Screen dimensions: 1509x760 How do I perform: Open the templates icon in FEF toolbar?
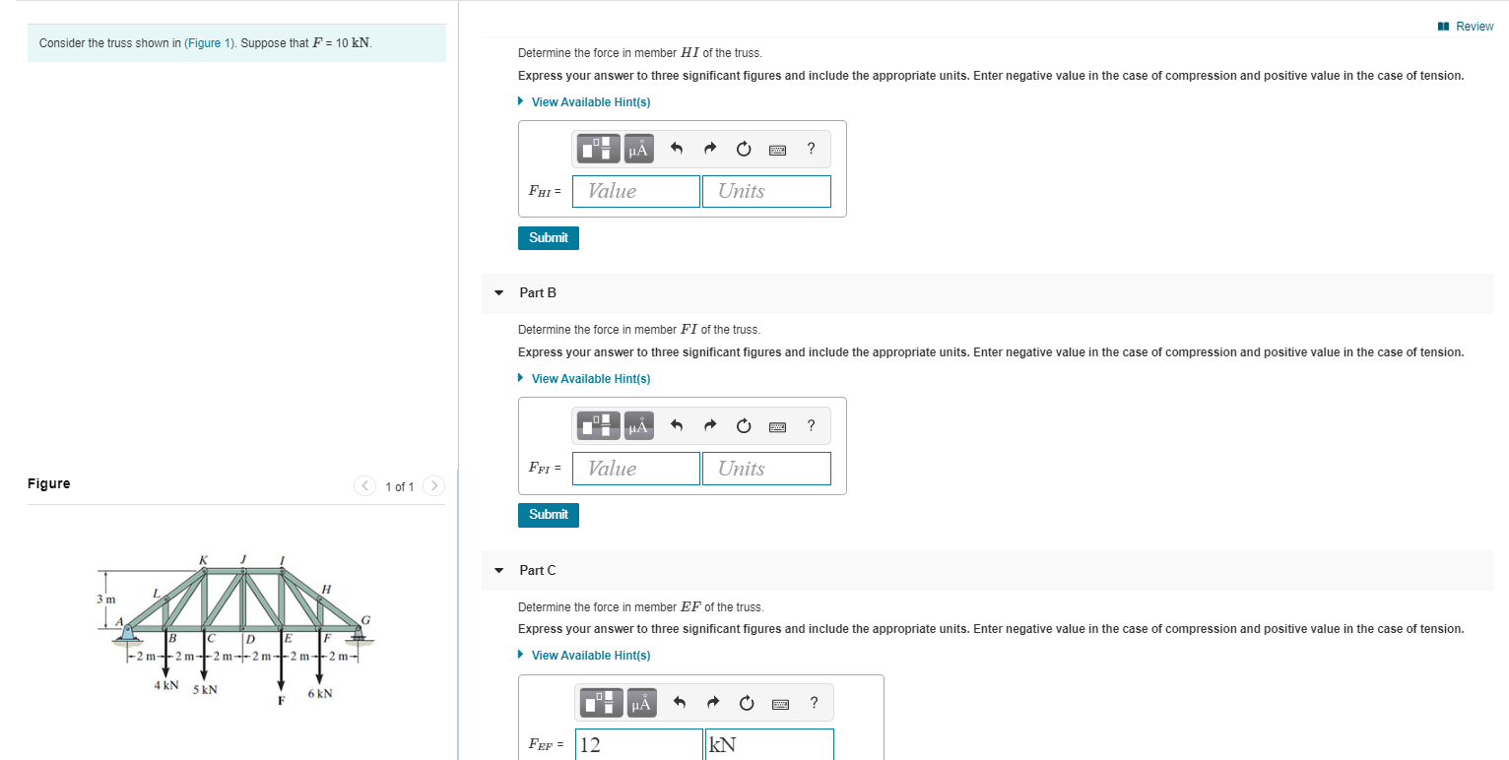602,703
